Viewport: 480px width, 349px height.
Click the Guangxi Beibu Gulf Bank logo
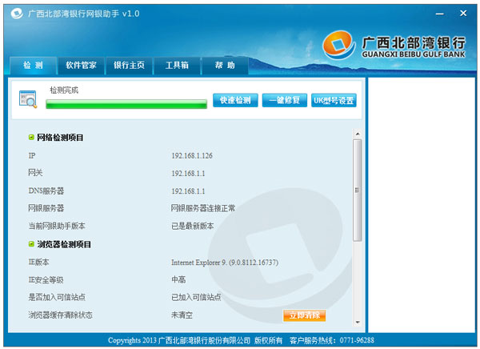coord(394,46)
